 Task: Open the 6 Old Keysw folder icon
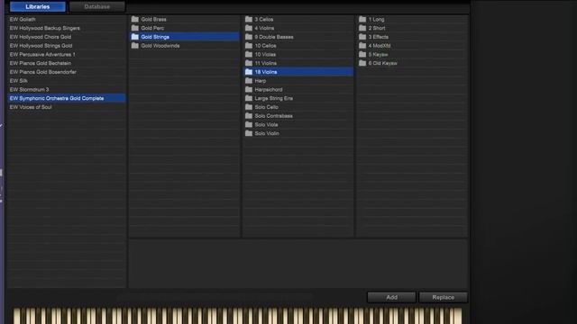362,63
